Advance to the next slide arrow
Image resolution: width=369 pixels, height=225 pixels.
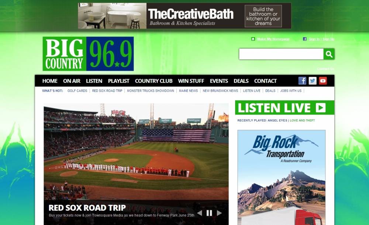click(219, 213)
